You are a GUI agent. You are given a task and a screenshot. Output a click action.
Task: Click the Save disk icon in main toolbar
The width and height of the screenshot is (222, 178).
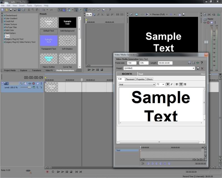(11, 10)
